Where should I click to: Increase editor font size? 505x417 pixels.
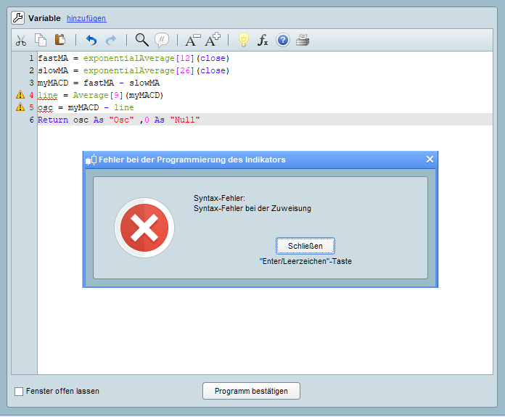pyautogui.click(x=213, y=40)
